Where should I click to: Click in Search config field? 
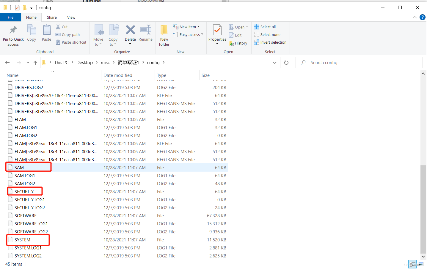359,63
